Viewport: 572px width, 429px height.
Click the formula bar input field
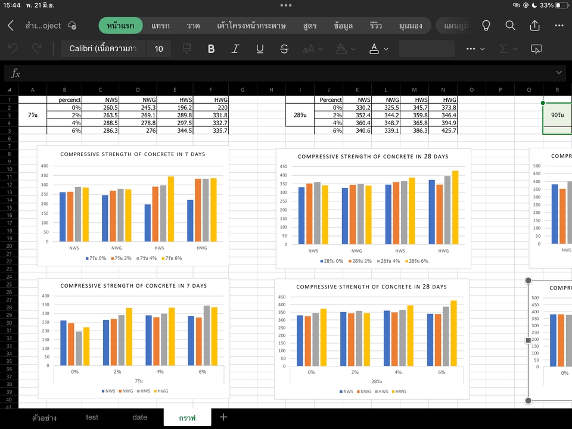(x=288, y=73)
